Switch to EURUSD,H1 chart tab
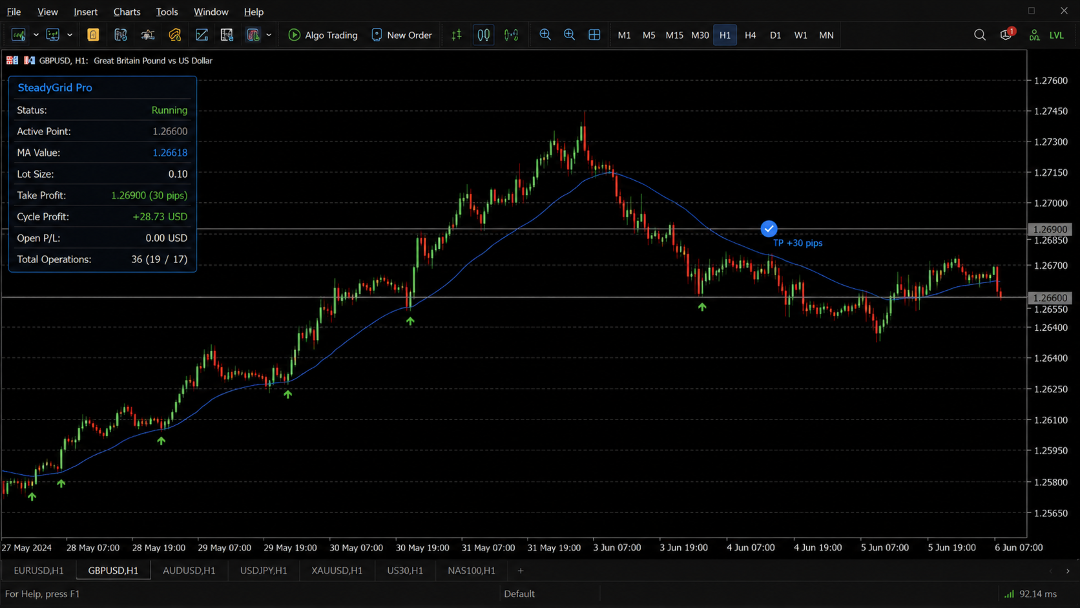The height and width of the screenshot is (608, 1080). (x=39, y=571)
